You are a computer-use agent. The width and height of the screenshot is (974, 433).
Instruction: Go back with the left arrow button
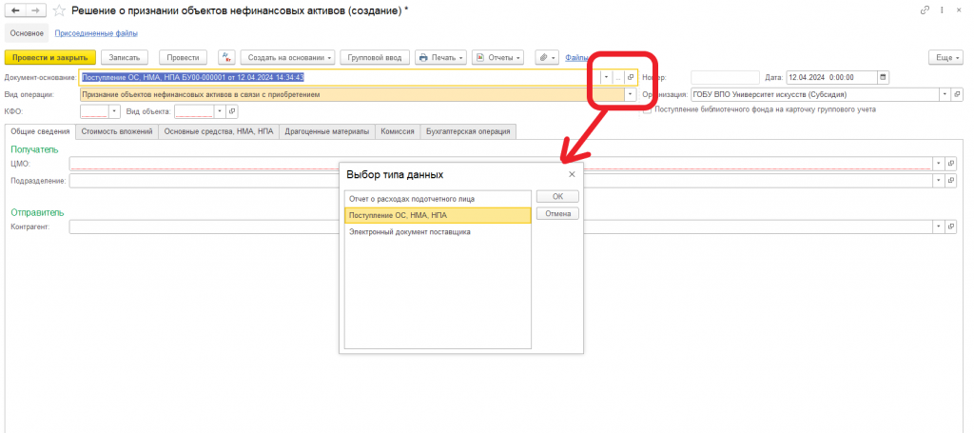pos(15,10)
